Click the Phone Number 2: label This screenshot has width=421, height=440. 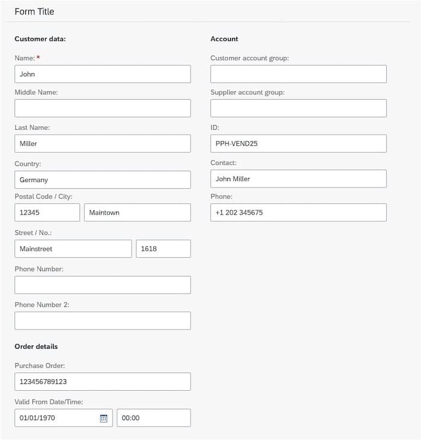point(42,305)
